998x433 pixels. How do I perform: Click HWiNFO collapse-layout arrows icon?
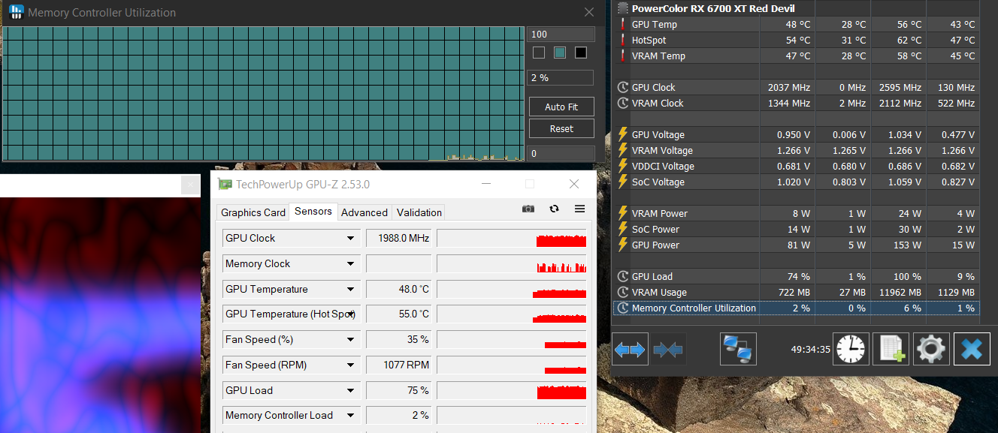(668, 349)
